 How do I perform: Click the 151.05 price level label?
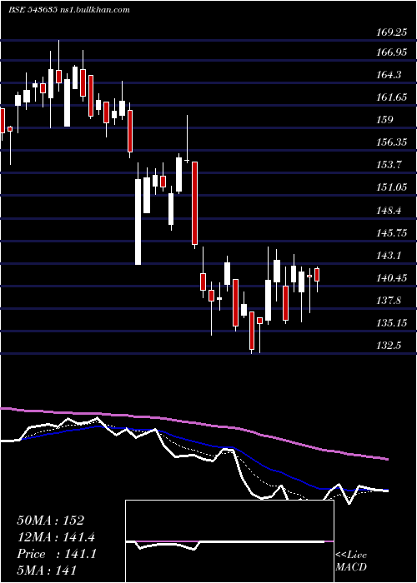391,187
